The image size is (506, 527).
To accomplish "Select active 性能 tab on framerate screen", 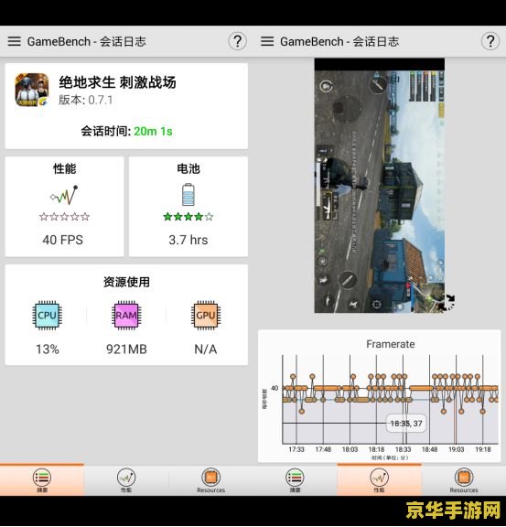I will coord(379,480).
